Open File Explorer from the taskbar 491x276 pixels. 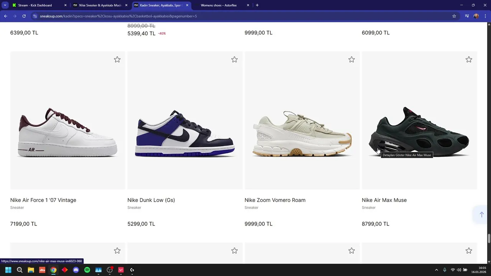[31, 270]
